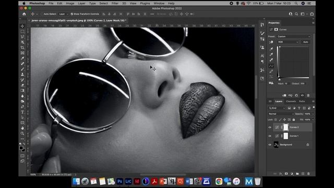Hide the Curves 2 layer
Viewport: 334px width, 188px height.
pos(270,127)
